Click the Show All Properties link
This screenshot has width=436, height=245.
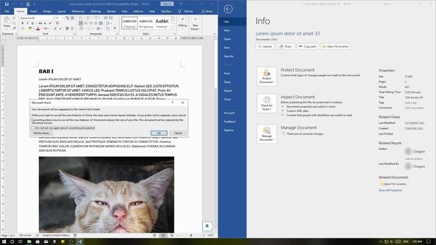(390, 191)
